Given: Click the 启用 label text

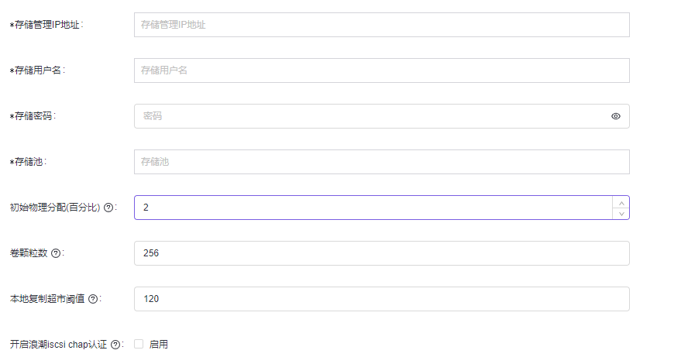Looking at the screenshot, I should [158, 345].
